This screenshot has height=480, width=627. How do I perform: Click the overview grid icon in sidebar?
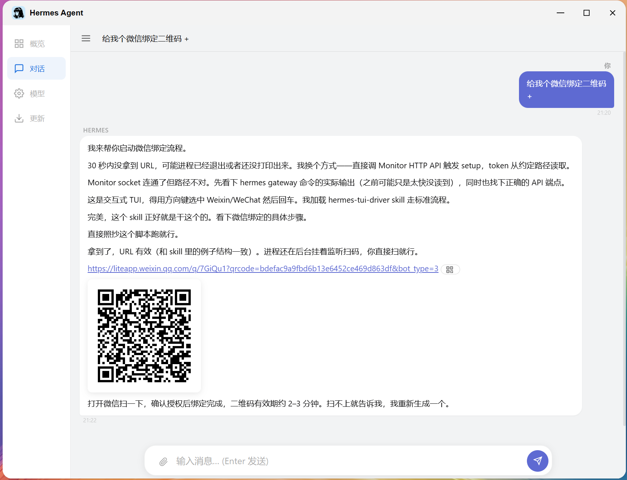click(19, 44)
